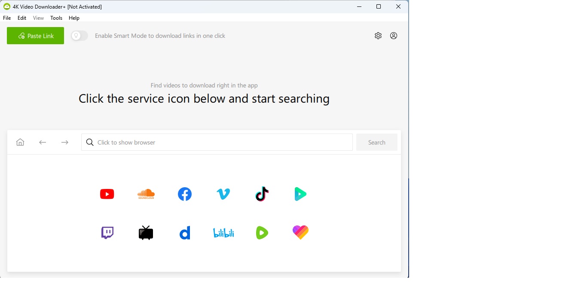Image resolution: width=587 pixels, height=301 pixels.
Task: Open settings with the gear icon
Action: [378, 36]
